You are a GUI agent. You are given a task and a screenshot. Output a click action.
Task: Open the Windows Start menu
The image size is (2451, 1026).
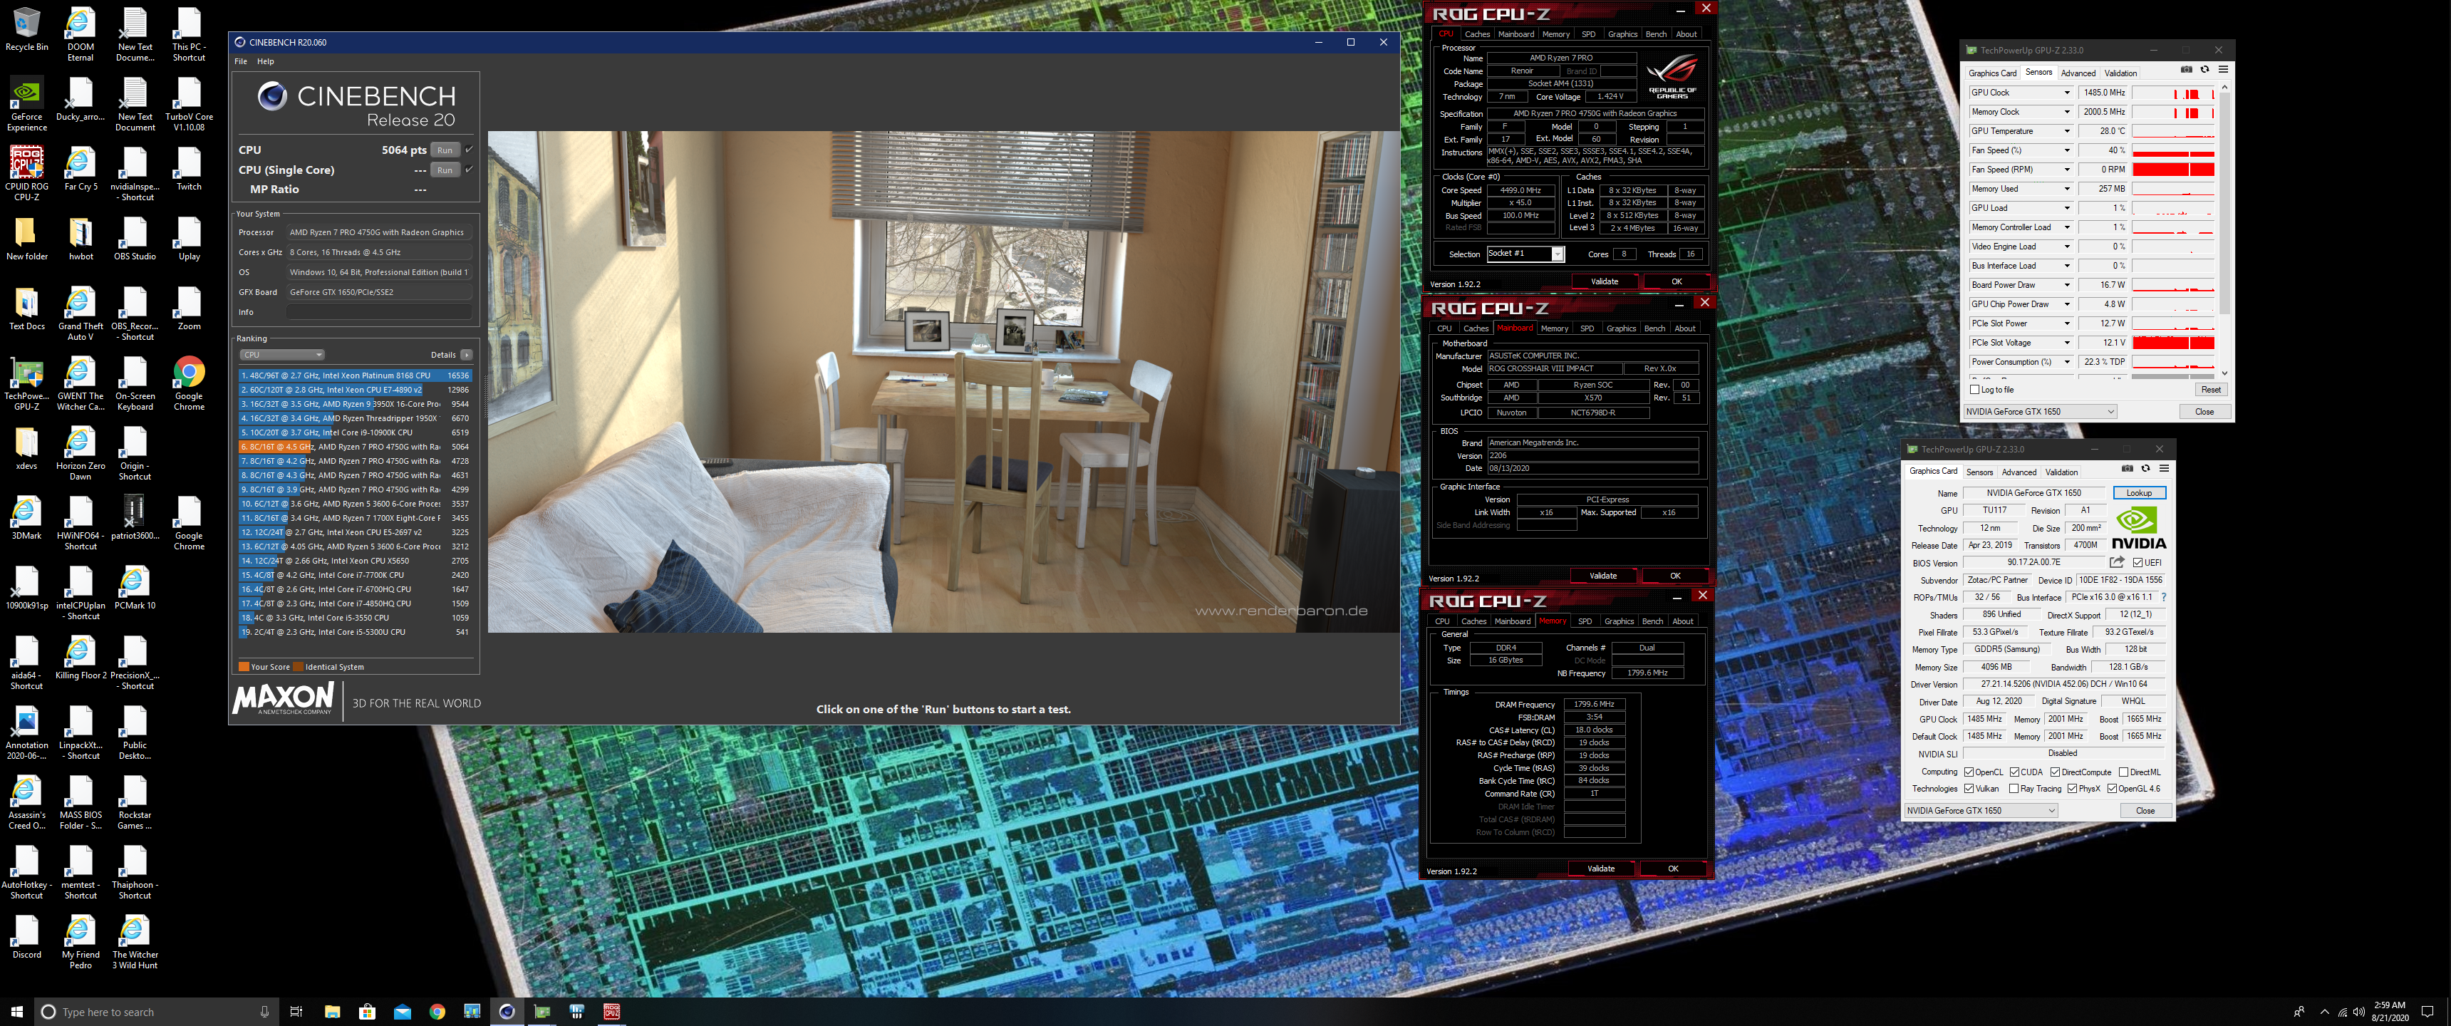[16, 1012]
